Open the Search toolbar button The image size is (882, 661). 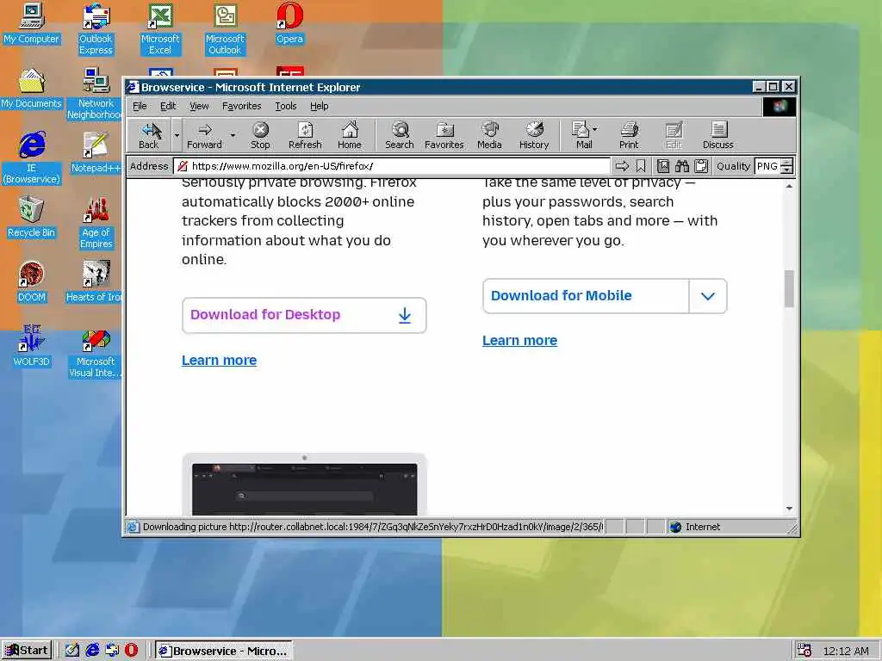(400, 135)
